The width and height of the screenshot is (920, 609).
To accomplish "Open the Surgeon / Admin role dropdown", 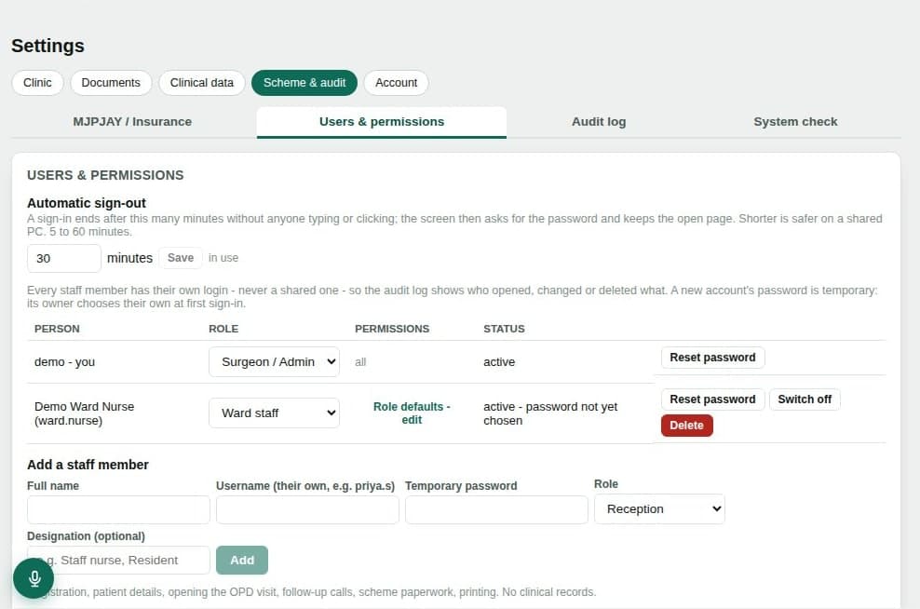I will (274, 362).
